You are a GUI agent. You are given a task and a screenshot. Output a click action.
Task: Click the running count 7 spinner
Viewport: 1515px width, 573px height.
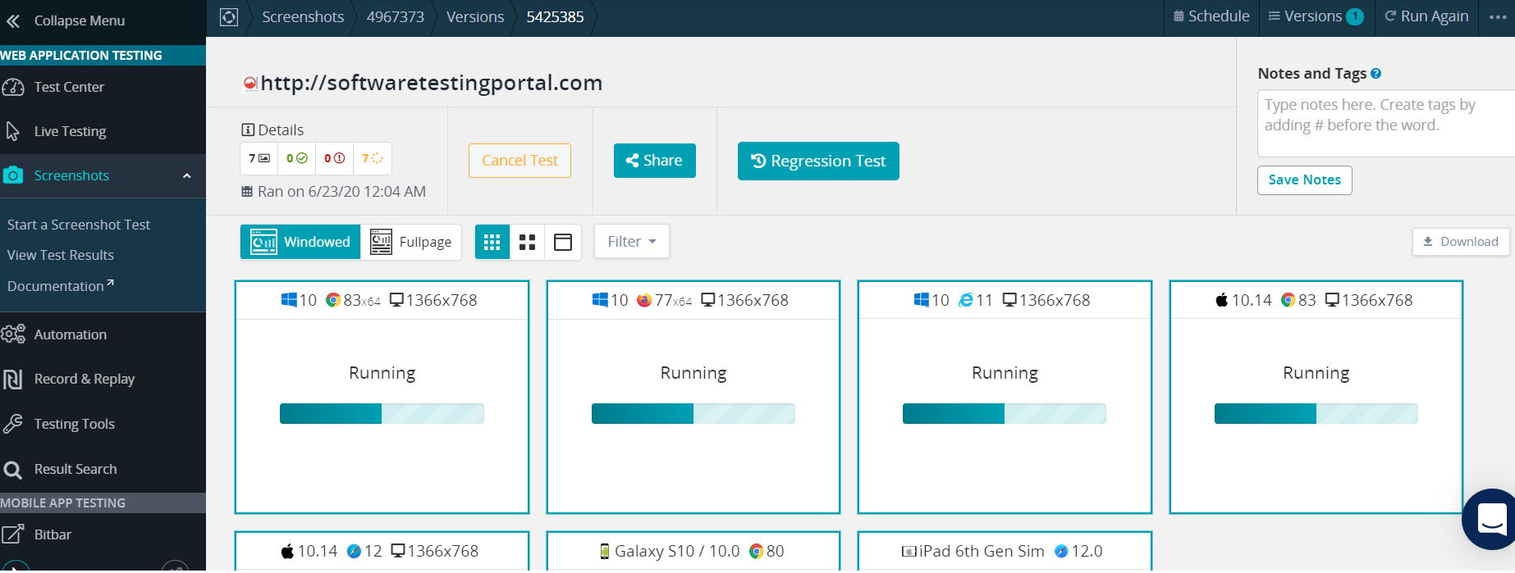coord(373,158)
